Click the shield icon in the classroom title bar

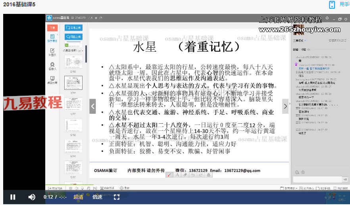click(327, 18)
